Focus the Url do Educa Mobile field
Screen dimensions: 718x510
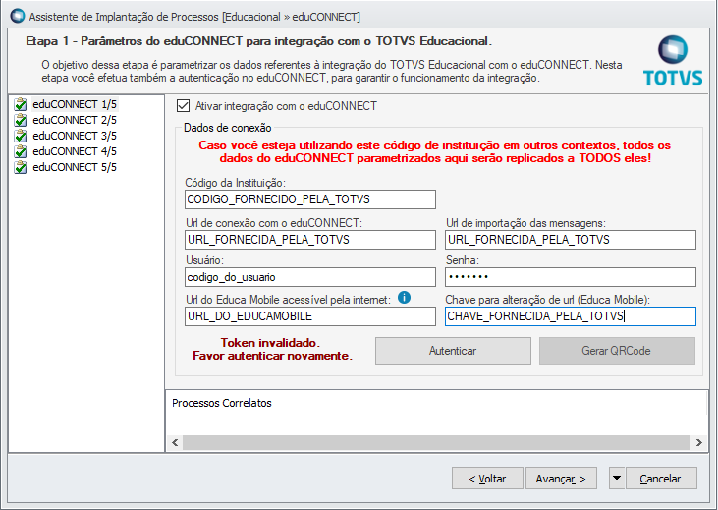tap(310, 316)
